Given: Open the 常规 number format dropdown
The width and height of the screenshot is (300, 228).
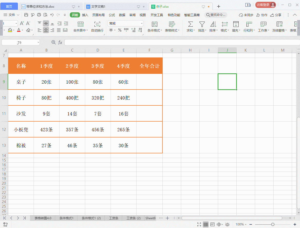Looking at the screenshot, I should coord(141,23).
